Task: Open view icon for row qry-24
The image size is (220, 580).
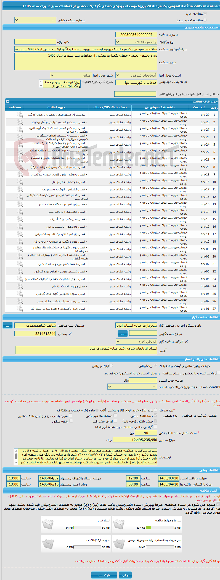Action: [20, 145]
